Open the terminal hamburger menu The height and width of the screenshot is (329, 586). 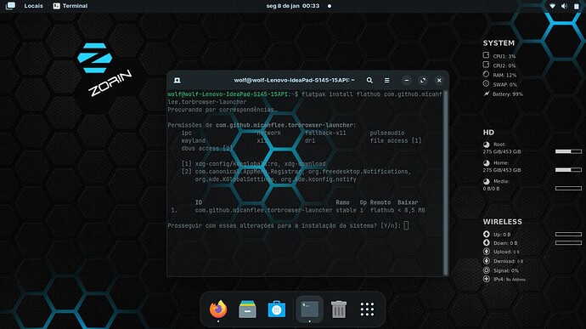(x=386, y=80)
